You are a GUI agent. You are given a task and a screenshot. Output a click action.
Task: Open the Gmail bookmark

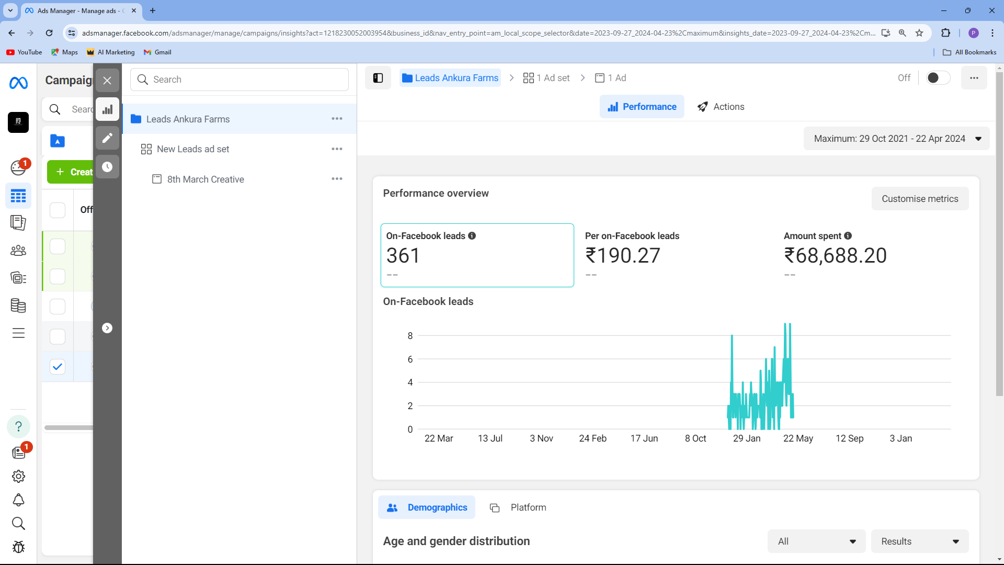click(x=157, y=52)
